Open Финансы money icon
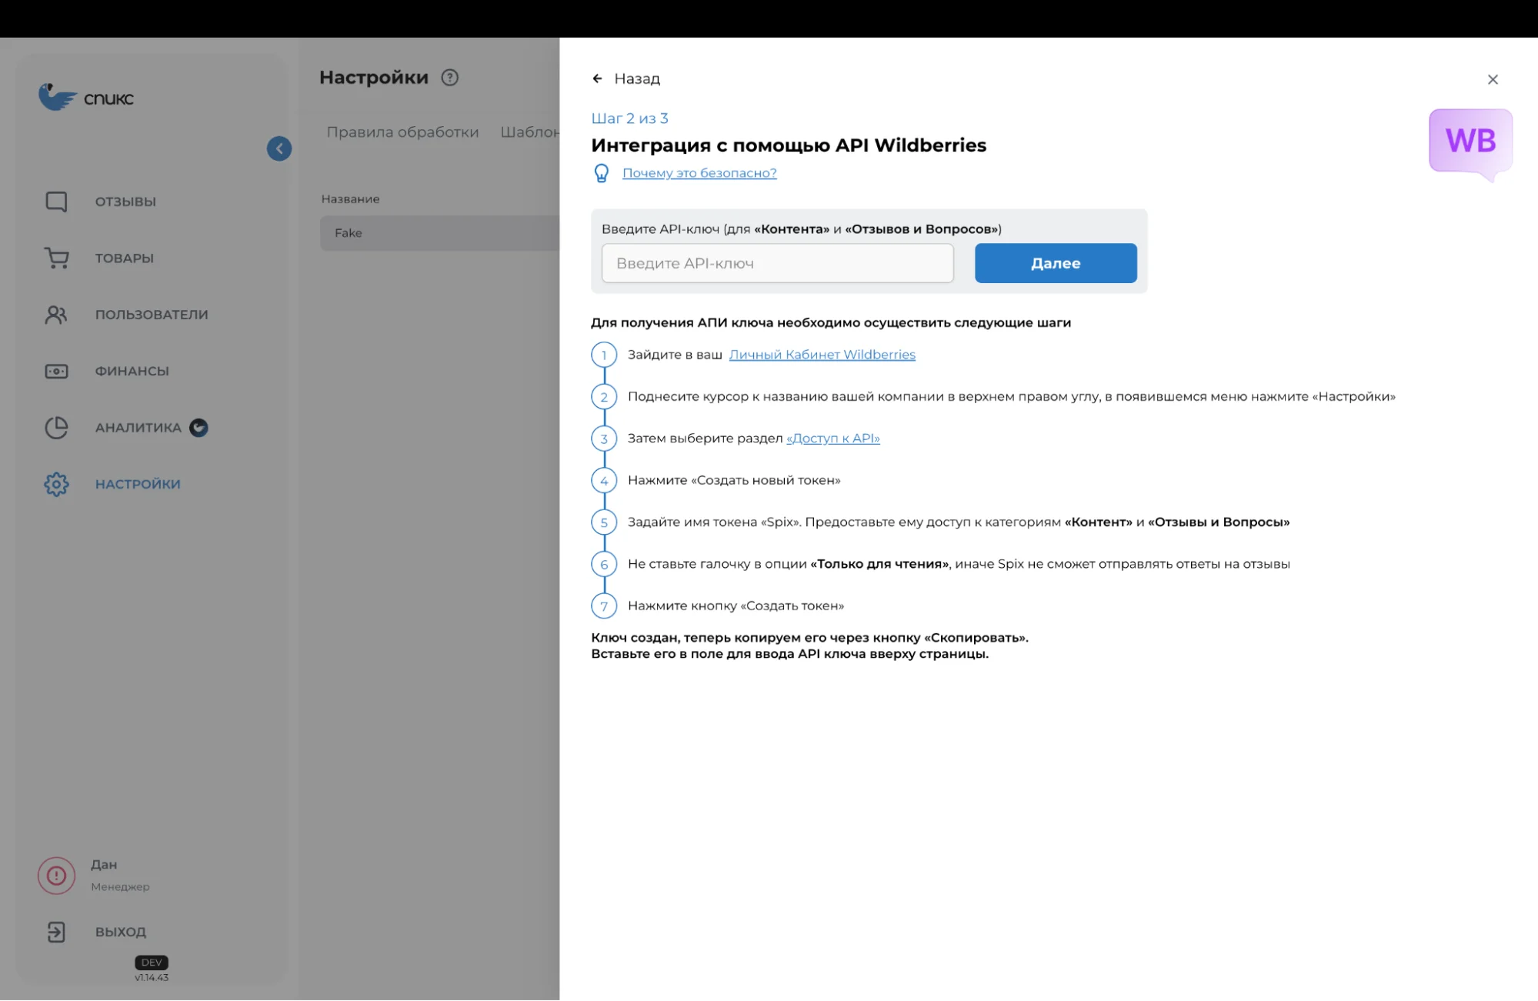This screenshot has height=1001, width=1538. (56, 371)
